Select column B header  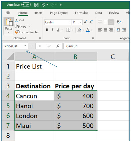75,57
